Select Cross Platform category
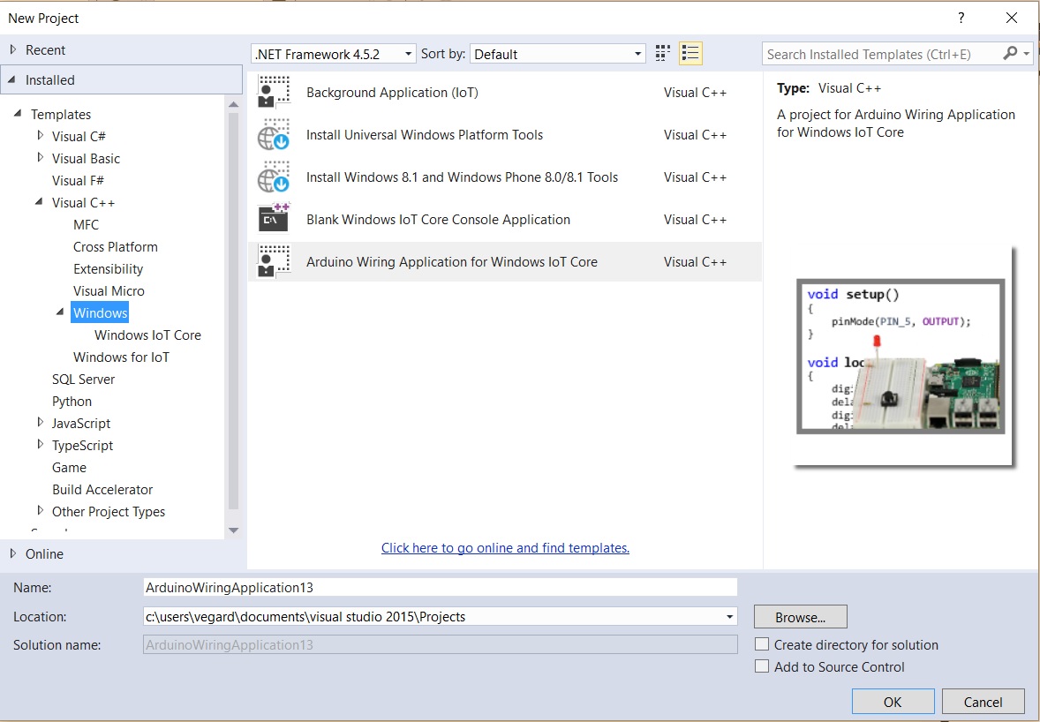1040x722 pixels. click(116, 246)
